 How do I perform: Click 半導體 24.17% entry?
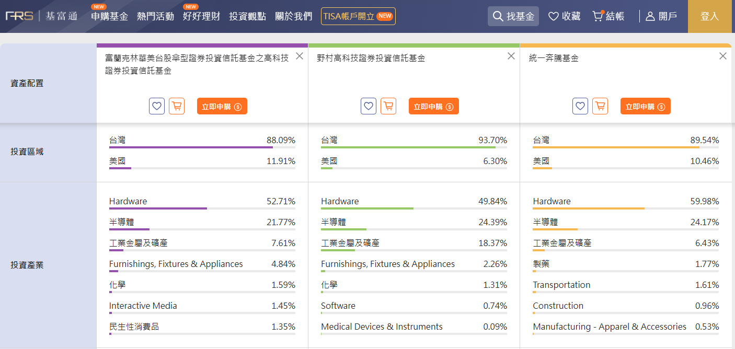coord(626,224)
